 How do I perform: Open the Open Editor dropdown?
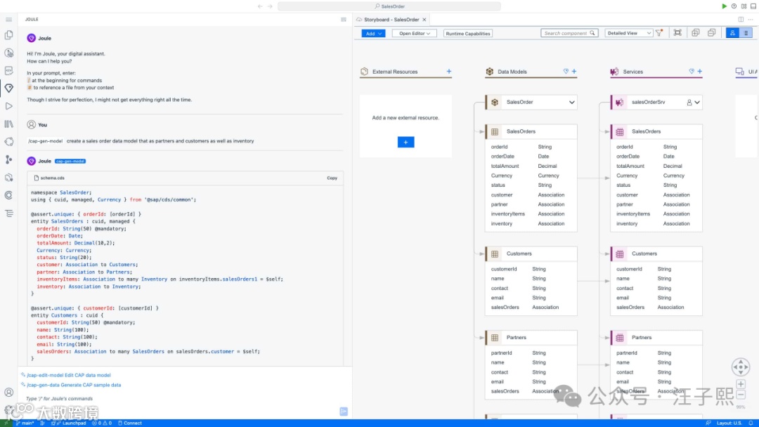[x=415, y=34]
